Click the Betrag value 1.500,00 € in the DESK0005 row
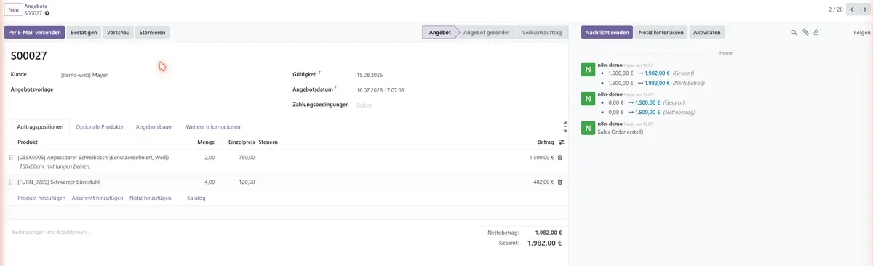873x266 pixels. pos(542,158)
